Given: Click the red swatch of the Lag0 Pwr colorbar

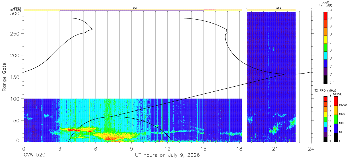Looking at the screenshot, I should pos(325,15).
